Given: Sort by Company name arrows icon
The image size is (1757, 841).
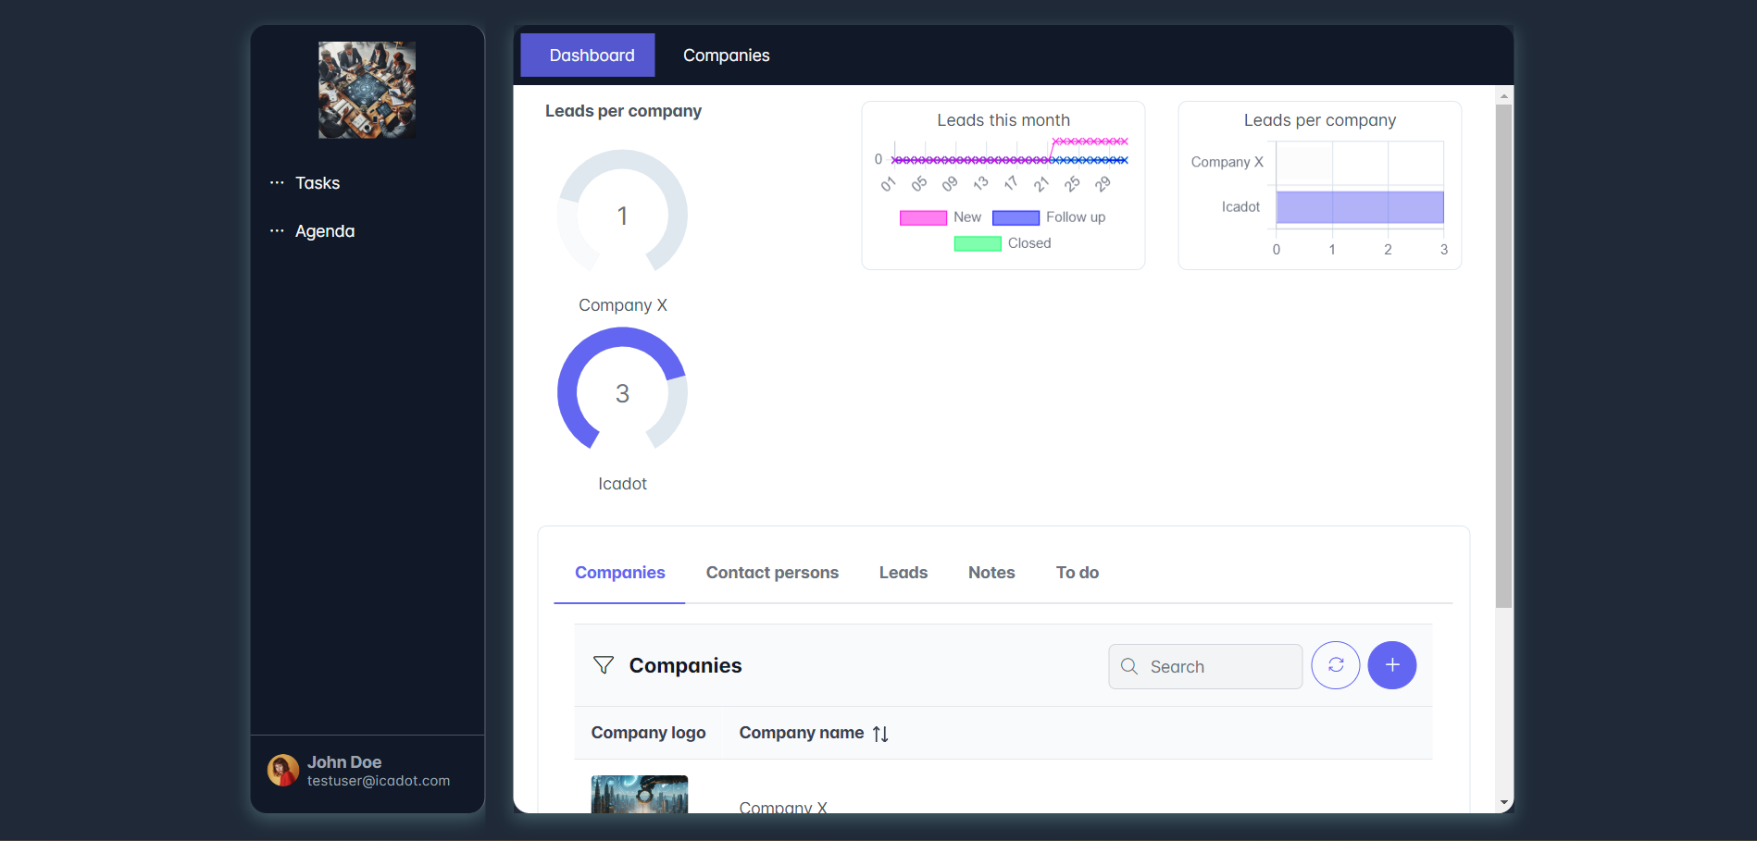Looking at the screenshot, I should point(880,734).
